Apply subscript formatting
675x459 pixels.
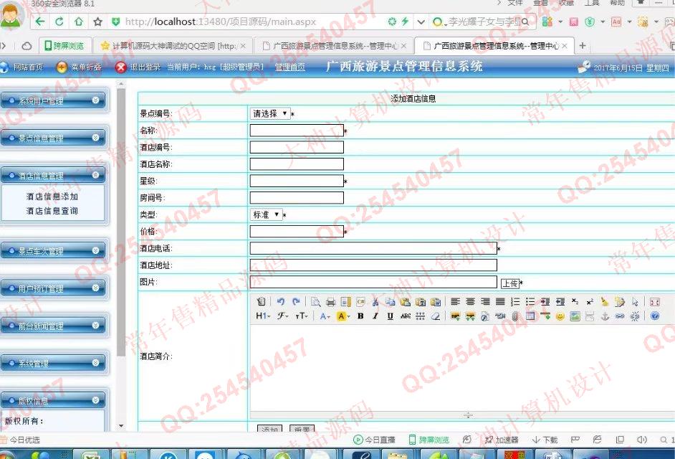click(x=575, y=302)
